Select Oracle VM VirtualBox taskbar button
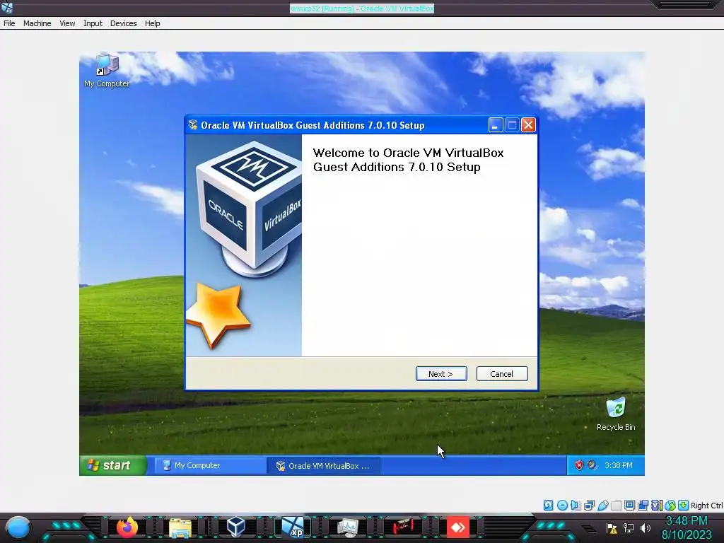This screenshot has height=543, width=724. (324, 465)
